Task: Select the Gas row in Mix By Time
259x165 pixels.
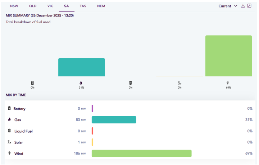Action: tap(18, 120)
